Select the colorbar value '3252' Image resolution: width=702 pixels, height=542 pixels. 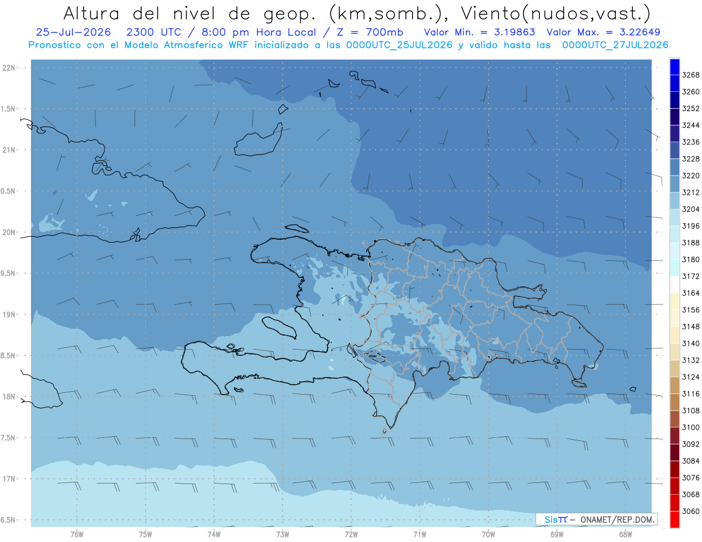[x=690, y=108]
